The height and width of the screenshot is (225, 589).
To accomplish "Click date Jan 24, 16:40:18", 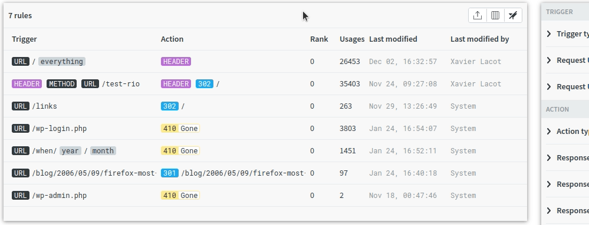I will pyautogui.click(x=403, y=173).
